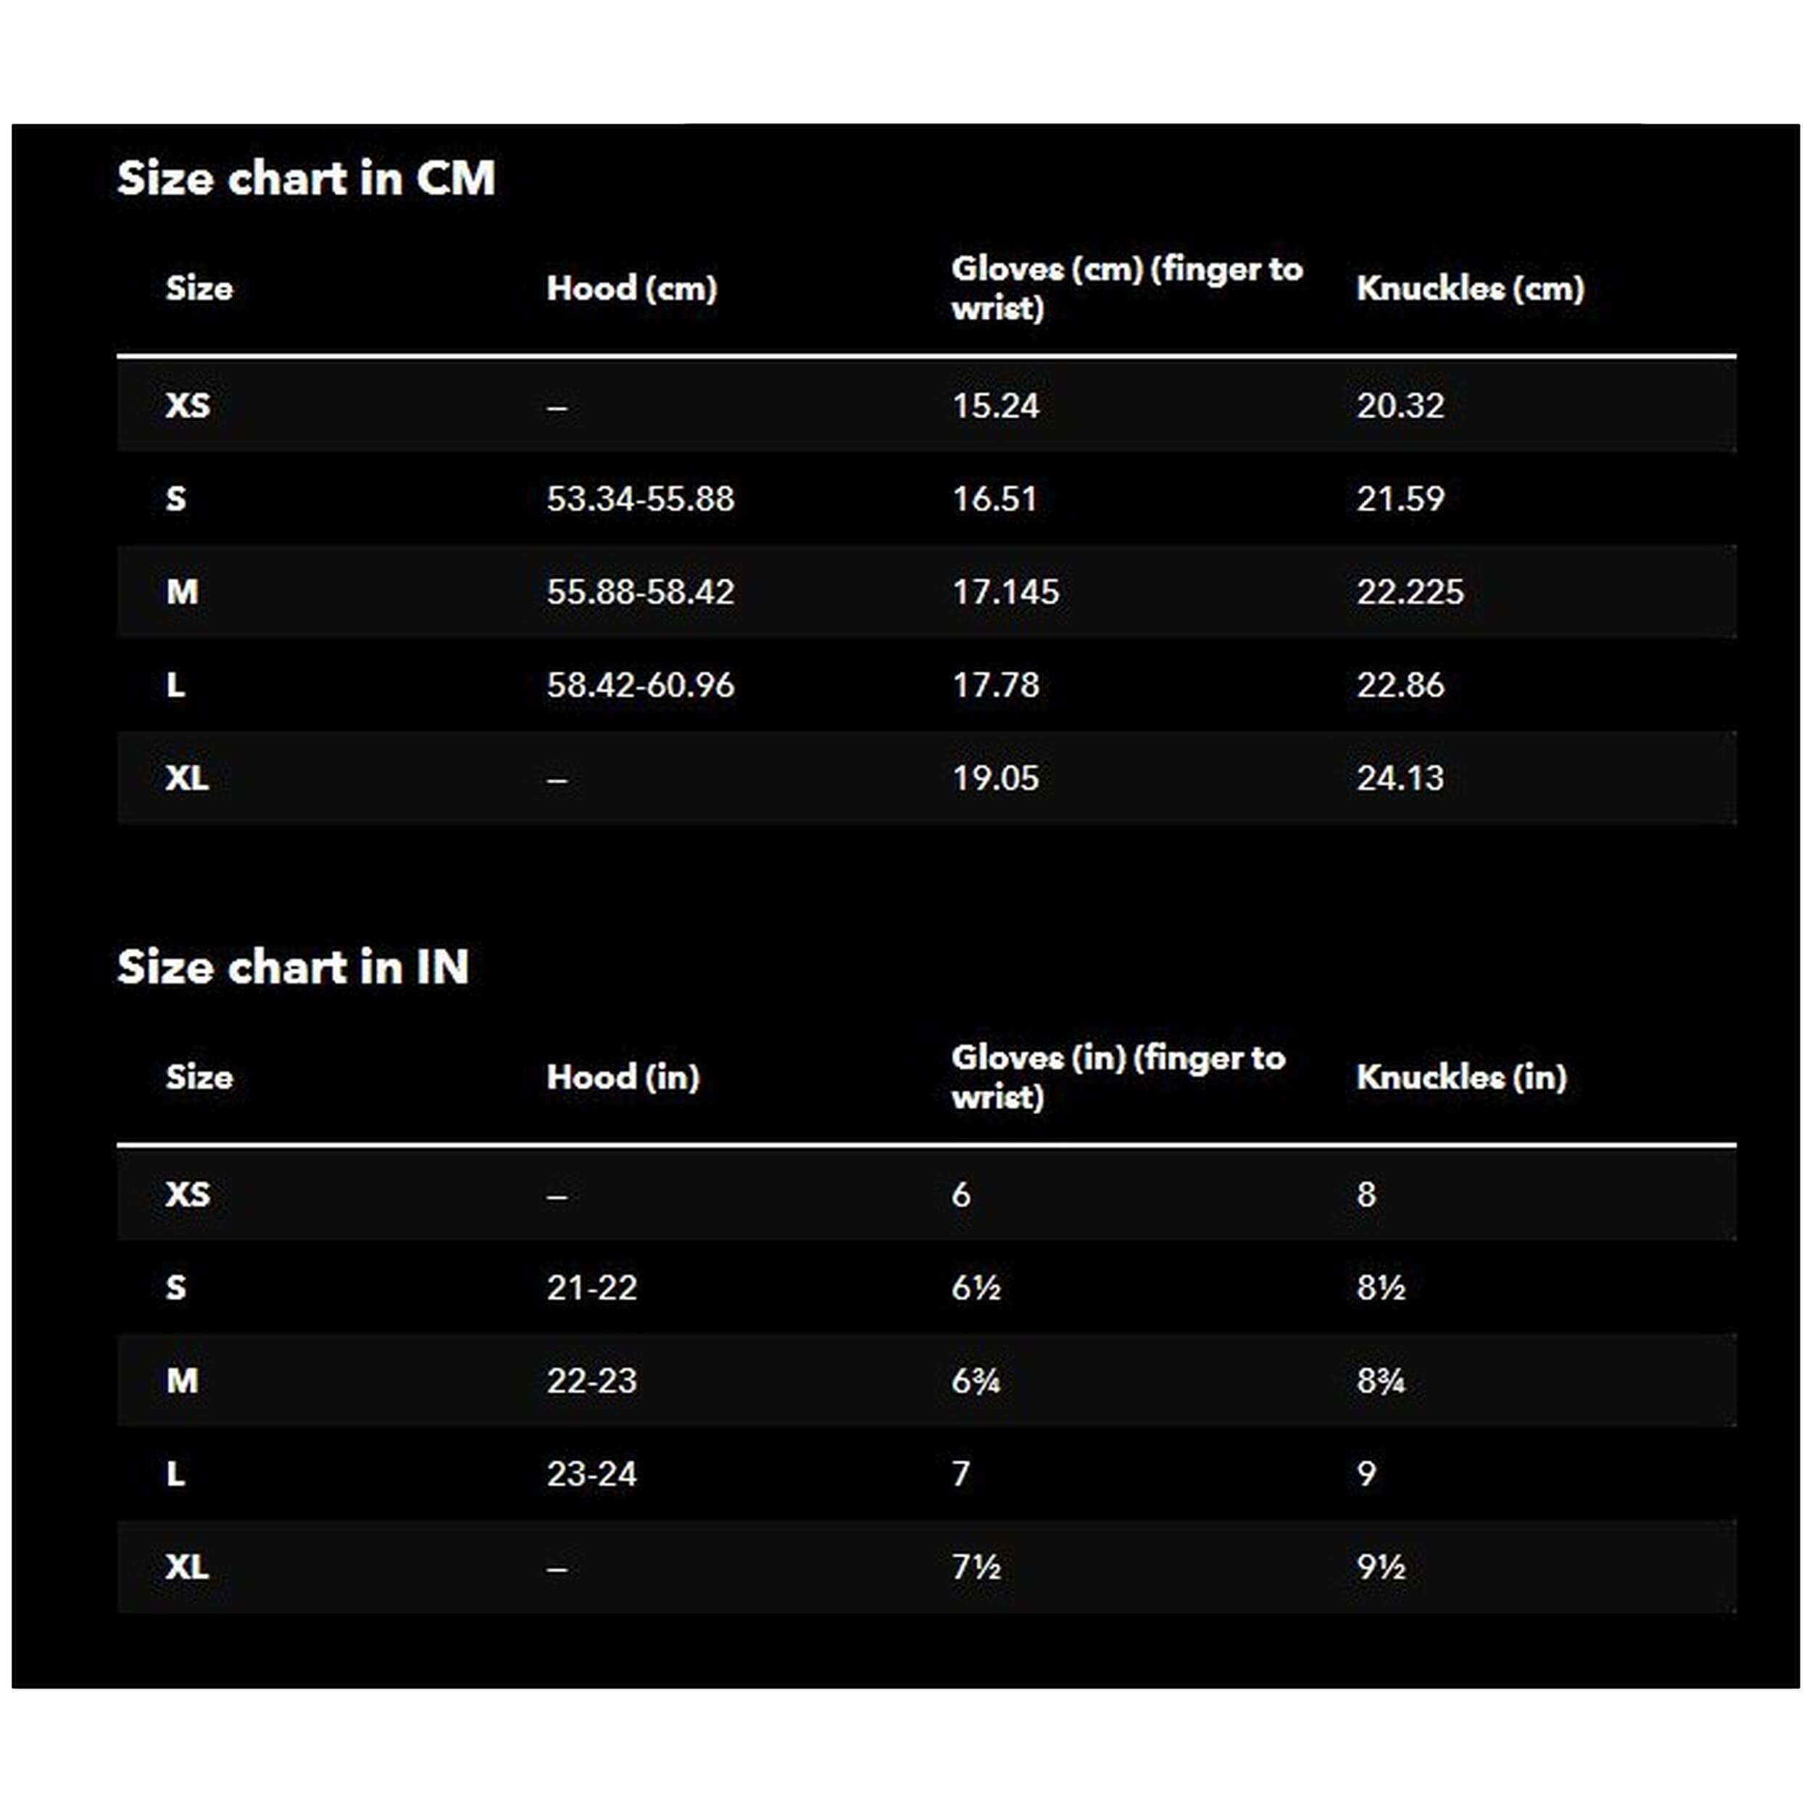Click the 23-24 hood inches cell

click(592, 1474)
